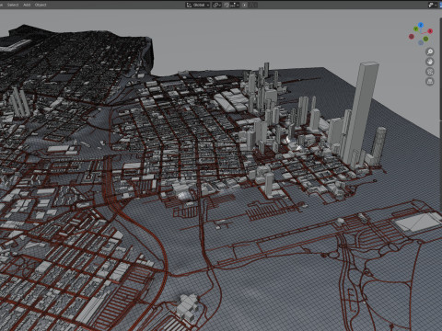Click the dark red negative X gizmo circle

click(412, 37)
